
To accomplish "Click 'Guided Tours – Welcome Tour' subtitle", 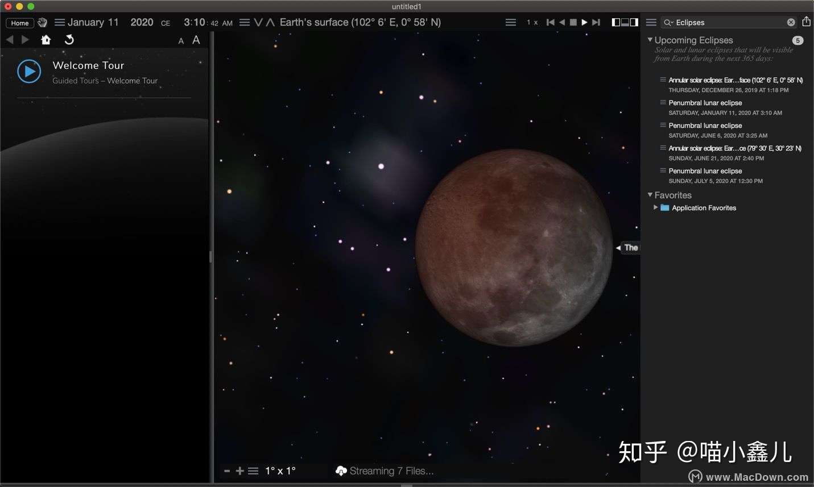I will [105, 81].
